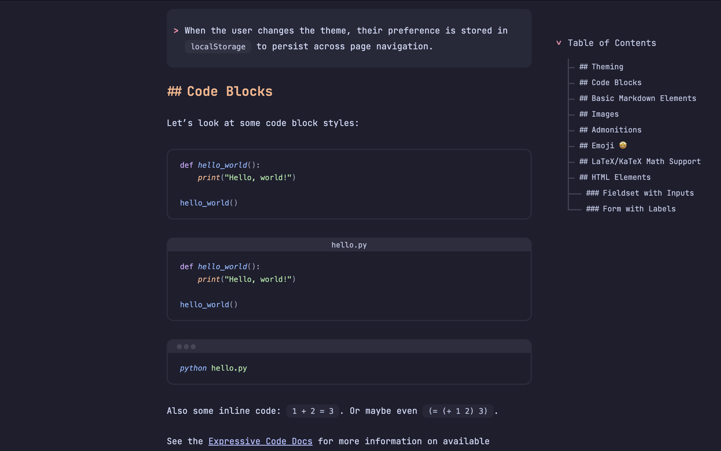This screenshot has width=721, height=451.
Task: Click the inline code 1 + 2 = 3
Action: pos(313,411)
